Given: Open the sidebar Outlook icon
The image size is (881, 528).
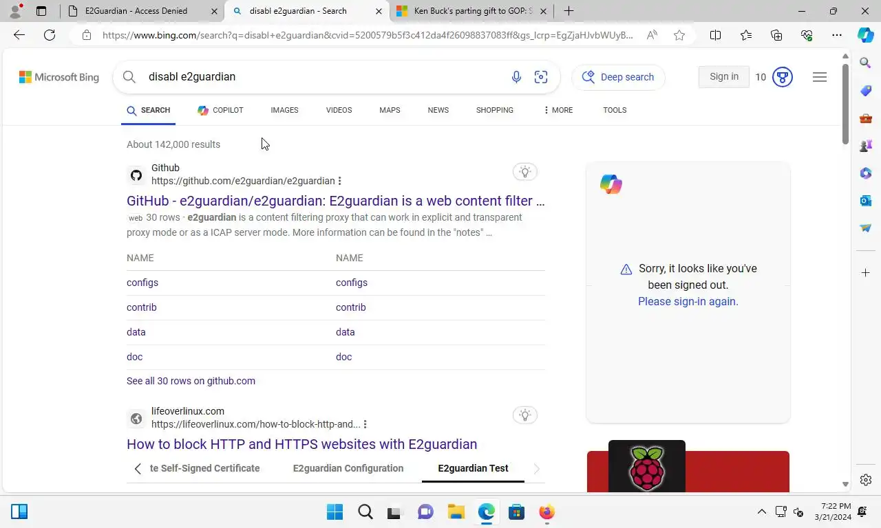Looking at the screenshot, I should [866, 201].
